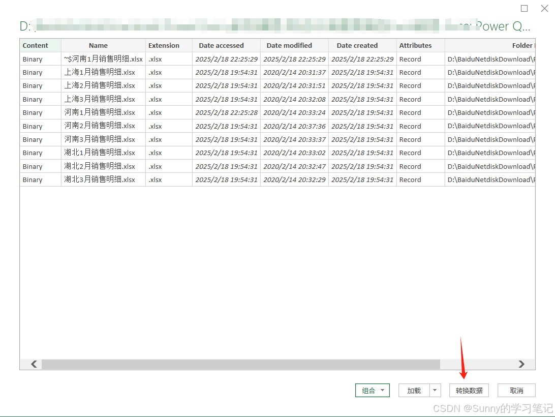
Task: Select the Binary cell for 河南2月销售明细.xlsx
Action: [x=33, y=126]
